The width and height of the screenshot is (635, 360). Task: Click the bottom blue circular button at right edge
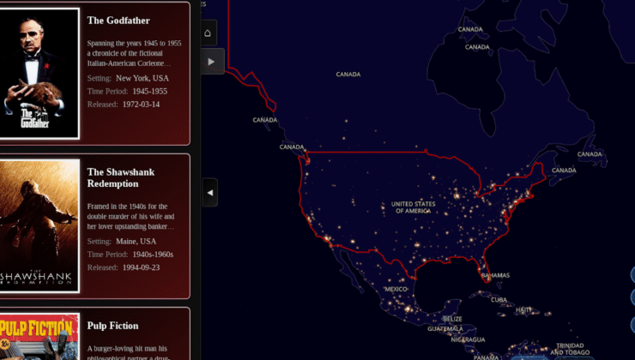coord(632,324)
